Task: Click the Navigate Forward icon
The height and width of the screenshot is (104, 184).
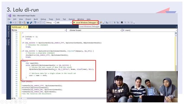Action: [x=15, y=23]
